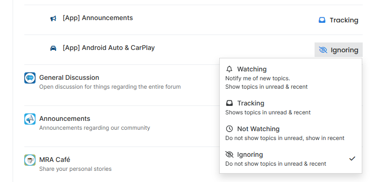Click the megaphone icon beside [App] Announcements
This screenshot has height=182, width=373.
click(x=53, y=19)
